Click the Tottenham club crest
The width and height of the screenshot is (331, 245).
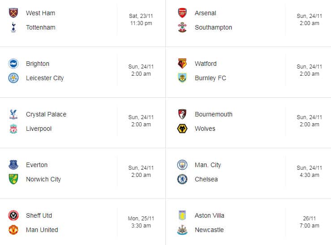coord(13,27)
